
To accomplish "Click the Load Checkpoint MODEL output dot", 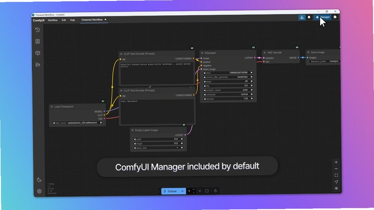I will coord(104,111).
